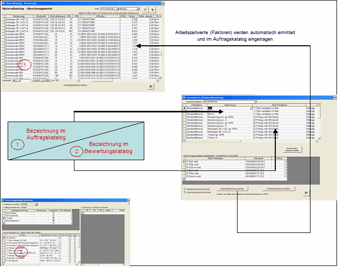This screenshot has width=338, height=267.
Task: Click the record number field in Materialkatalog navigator
Action: 25,80
